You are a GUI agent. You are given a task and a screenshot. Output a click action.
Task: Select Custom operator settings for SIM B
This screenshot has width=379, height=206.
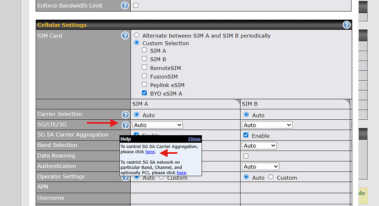pos(271,177)
